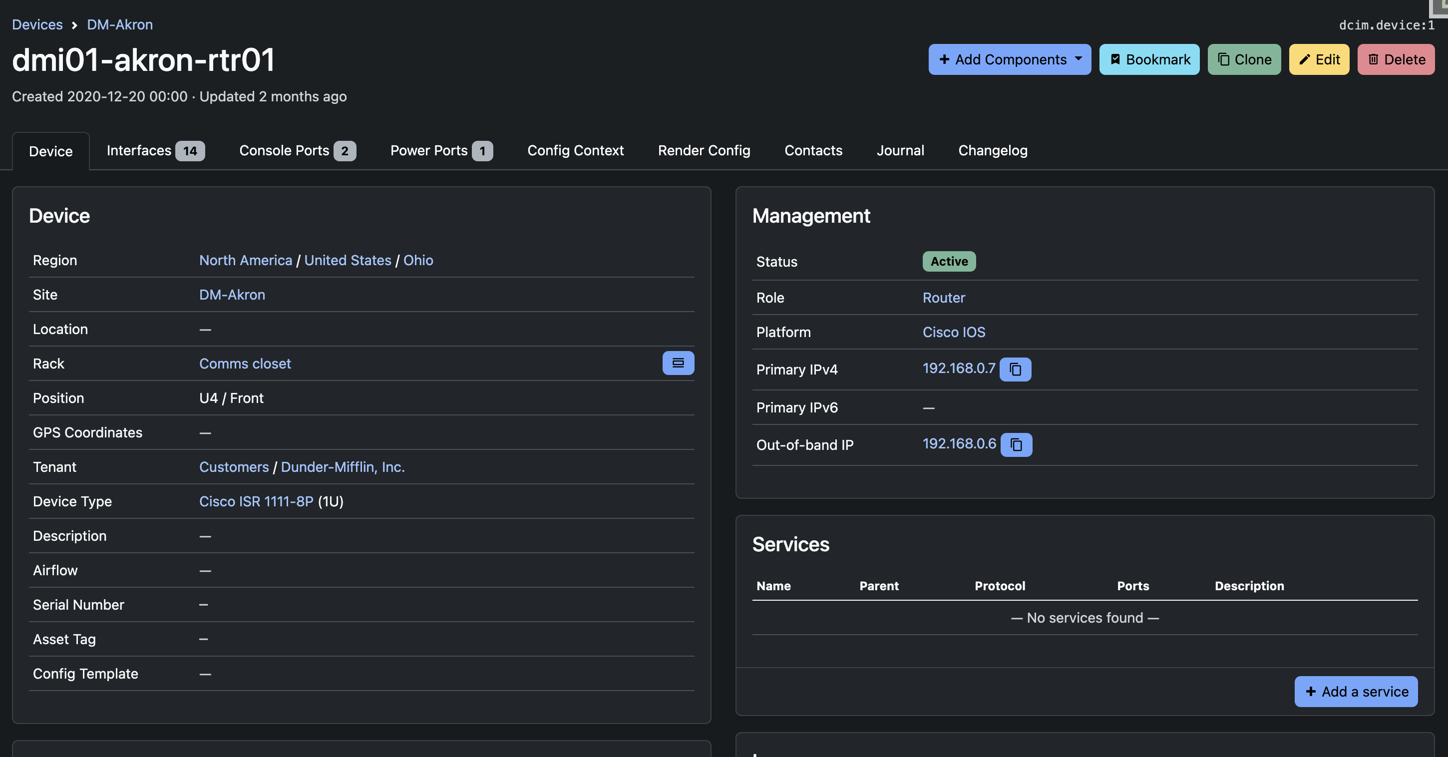Click the Parent column header in Services
The height and width of the screenshot is (757, 1448).
click(879, 586)
